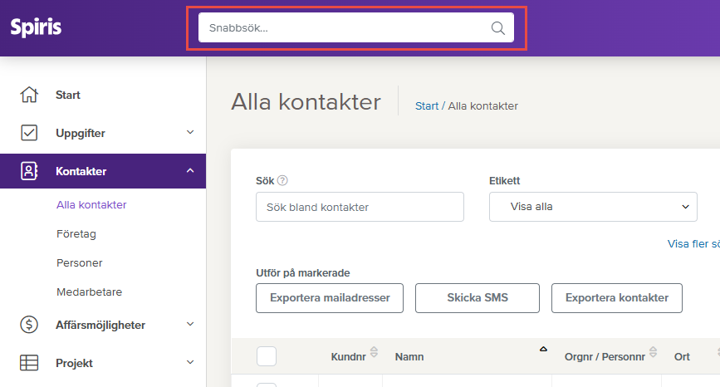Image resolution: width=720 pixels, height=387 pixels.
Task: Open the Etikett 'Visa alla' dropdown
Action: [593, 207]
